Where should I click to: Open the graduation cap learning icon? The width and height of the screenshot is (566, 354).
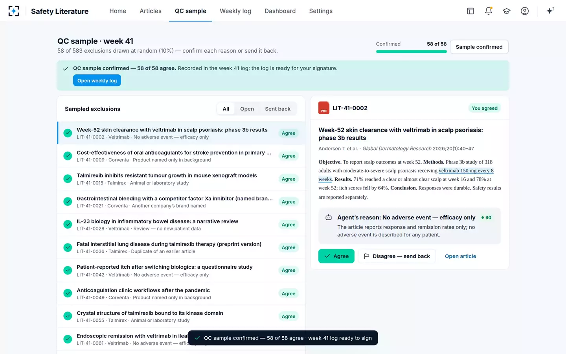(507, 11)
